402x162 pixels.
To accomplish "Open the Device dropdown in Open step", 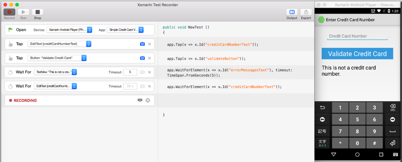I will pos(69,30).
